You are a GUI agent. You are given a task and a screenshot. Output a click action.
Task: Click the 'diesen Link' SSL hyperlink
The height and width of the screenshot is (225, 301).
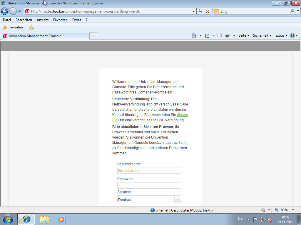coord(182,115)
